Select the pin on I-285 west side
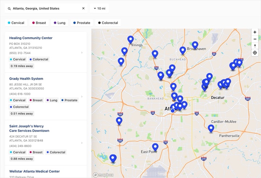 (x=119, y=121)
